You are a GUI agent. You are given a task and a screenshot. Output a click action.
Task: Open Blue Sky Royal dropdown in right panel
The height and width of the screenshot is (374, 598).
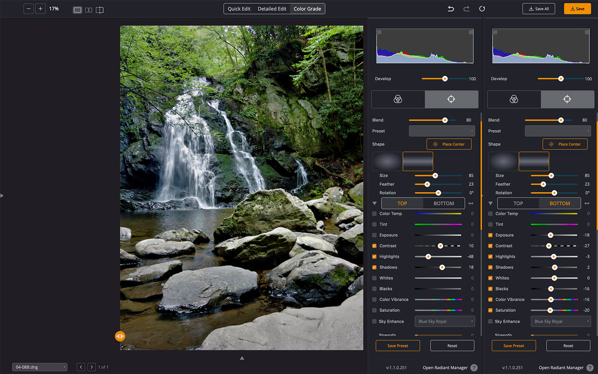(x=561, y=321)
